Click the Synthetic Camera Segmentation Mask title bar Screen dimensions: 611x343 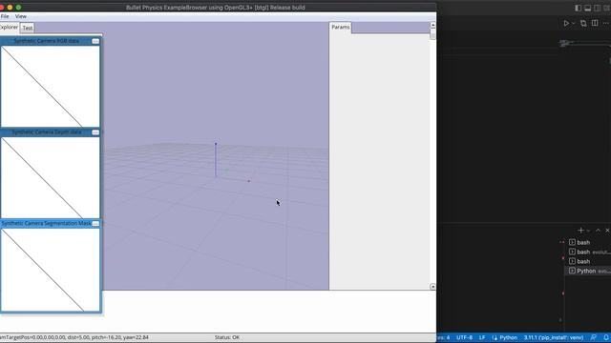[x=47, y=224]
